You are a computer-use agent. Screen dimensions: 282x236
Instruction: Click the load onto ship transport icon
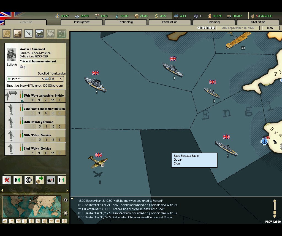tap(51, 180)
